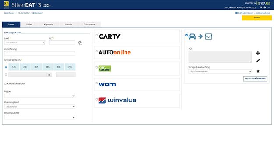
Task: Click the SilverDAT 3 logo icon
Action: tap(6, 5)
